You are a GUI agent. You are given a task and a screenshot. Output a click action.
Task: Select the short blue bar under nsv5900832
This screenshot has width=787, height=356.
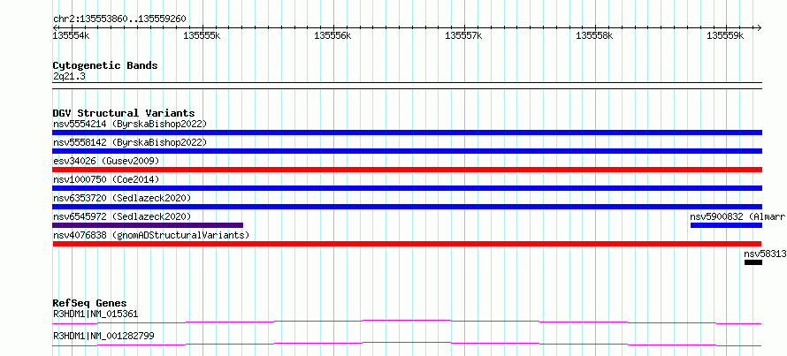[726, 225]
